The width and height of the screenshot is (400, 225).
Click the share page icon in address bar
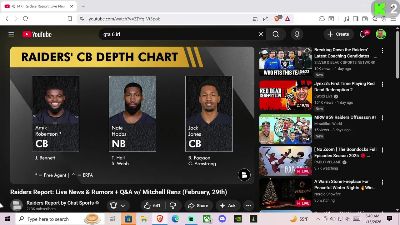coord(266,19)
